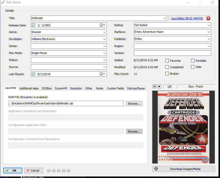Switch to the Launcher tab
The width and height of the screenshot is (220, 178).
pos(11,88)
